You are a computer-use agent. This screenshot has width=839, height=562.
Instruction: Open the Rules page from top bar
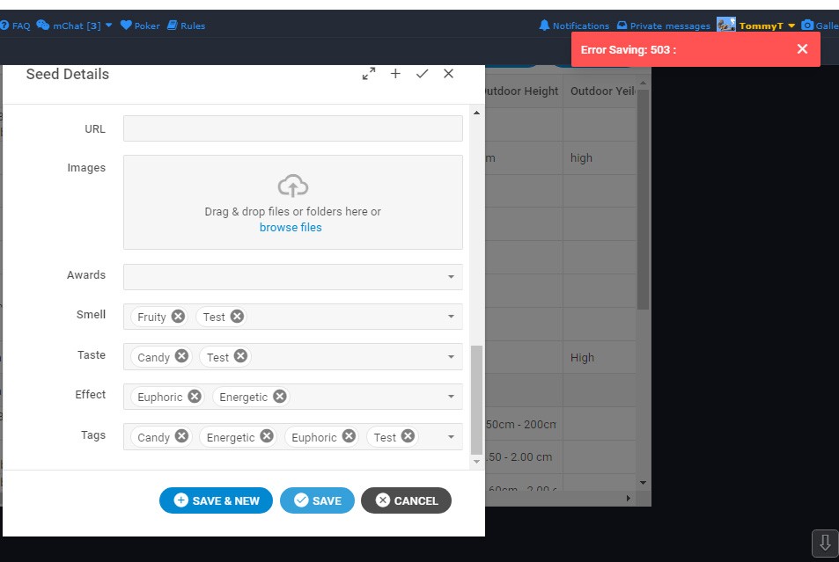click(186, 26)
